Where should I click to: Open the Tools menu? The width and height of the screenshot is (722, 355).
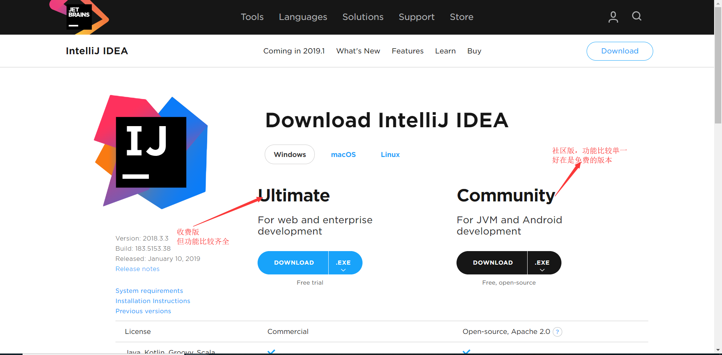[x=252, y=17]
